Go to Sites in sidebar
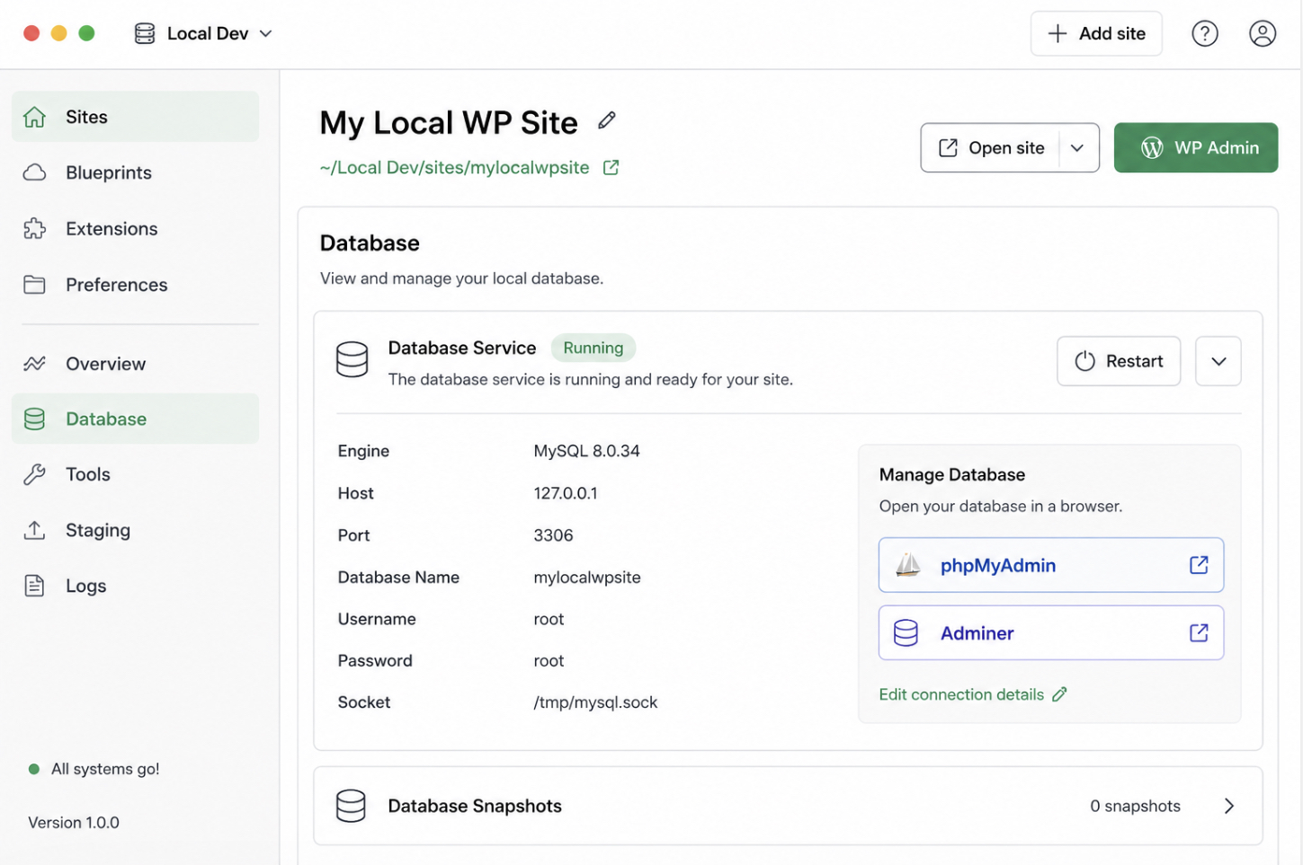This screenshot has width=1303, height=865. [135, 117]
